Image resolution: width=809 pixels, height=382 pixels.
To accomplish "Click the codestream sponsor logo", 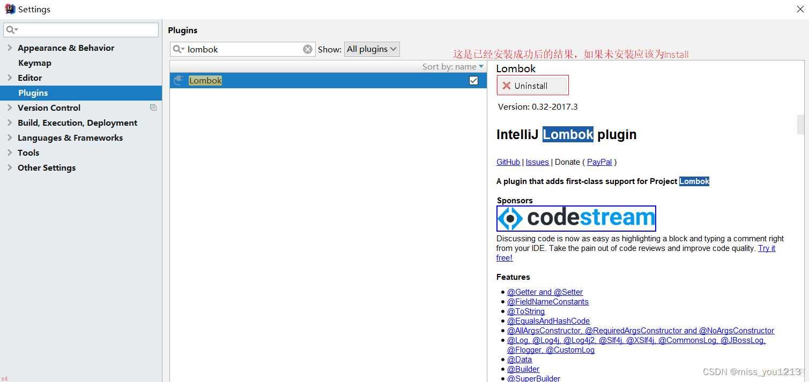I will point(576,218).
